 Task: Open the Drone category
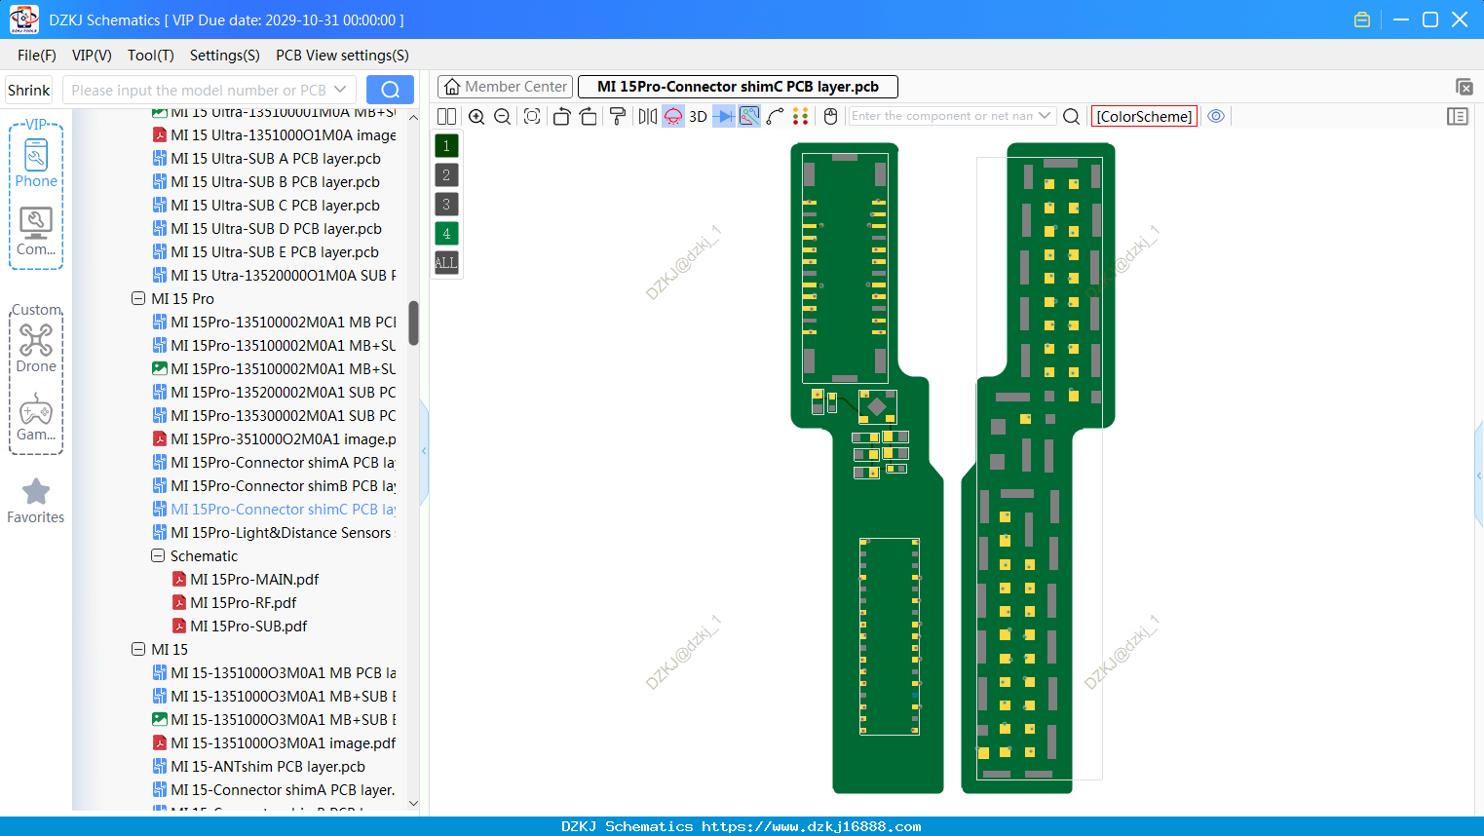click(36, 348)
